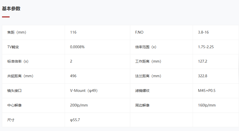The height and width of the screenshot is (131, 239).
Task: Click the filter thread value M45×P0.5
Action: click(207, 91)
